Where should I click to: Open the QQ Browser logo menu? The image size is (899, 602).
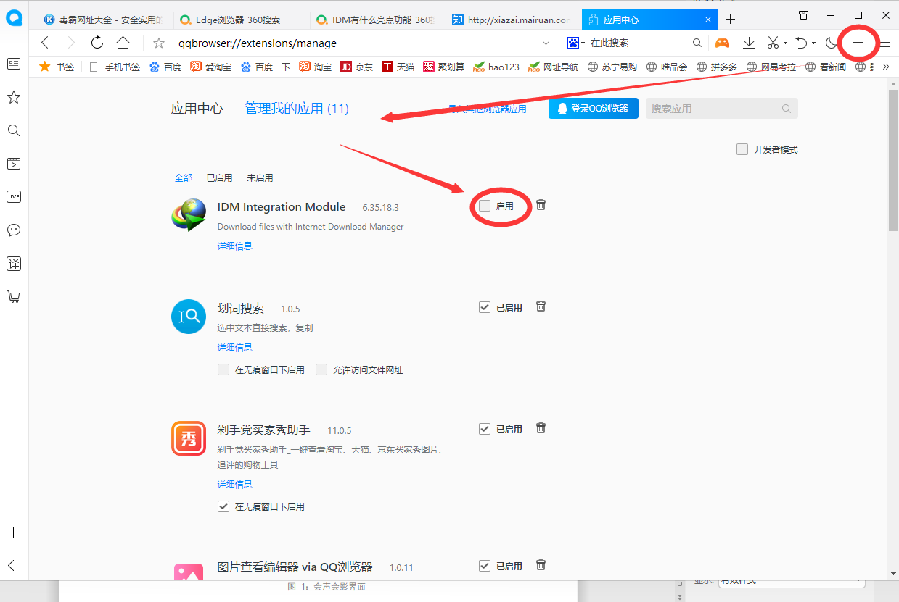coord(14,19)
